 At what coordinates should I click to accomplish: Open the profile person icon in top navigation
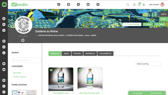(x=59, y=4)
